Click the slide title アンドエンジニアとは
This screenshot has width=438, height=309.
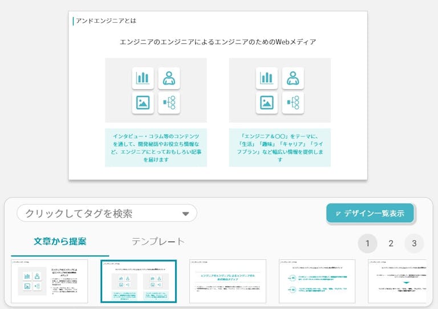(106, 21)
